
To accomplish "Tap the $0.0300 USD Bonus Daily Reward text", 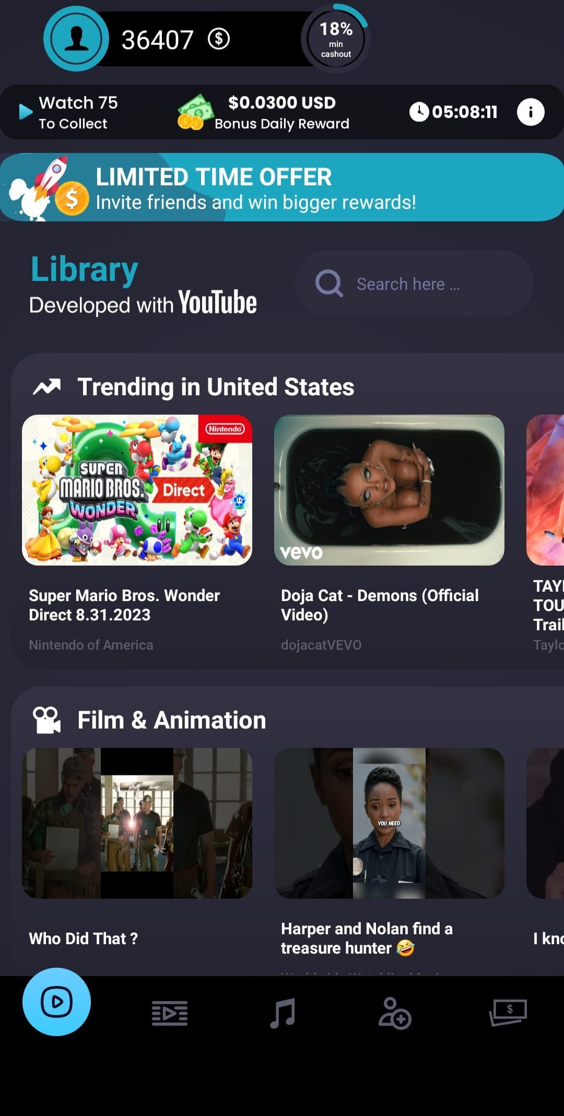I will (282, 112).
